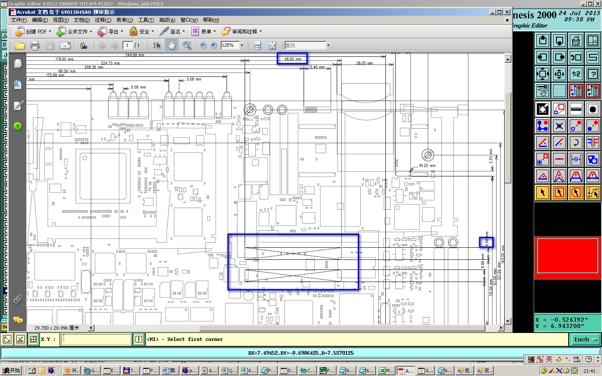Viewport: 602px width, 376px height.
Task: Click the rectangle area select arrow icon
Action: coord(559,193)
